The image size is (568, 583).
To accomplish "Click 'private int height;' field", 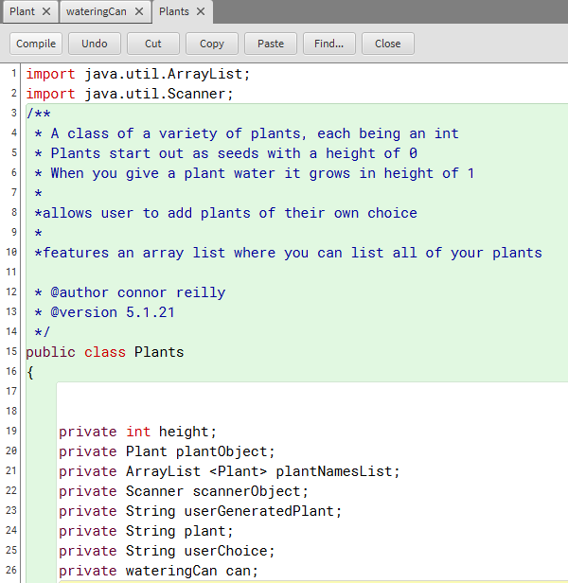I will pyautogui.click(x=137, y=432).
